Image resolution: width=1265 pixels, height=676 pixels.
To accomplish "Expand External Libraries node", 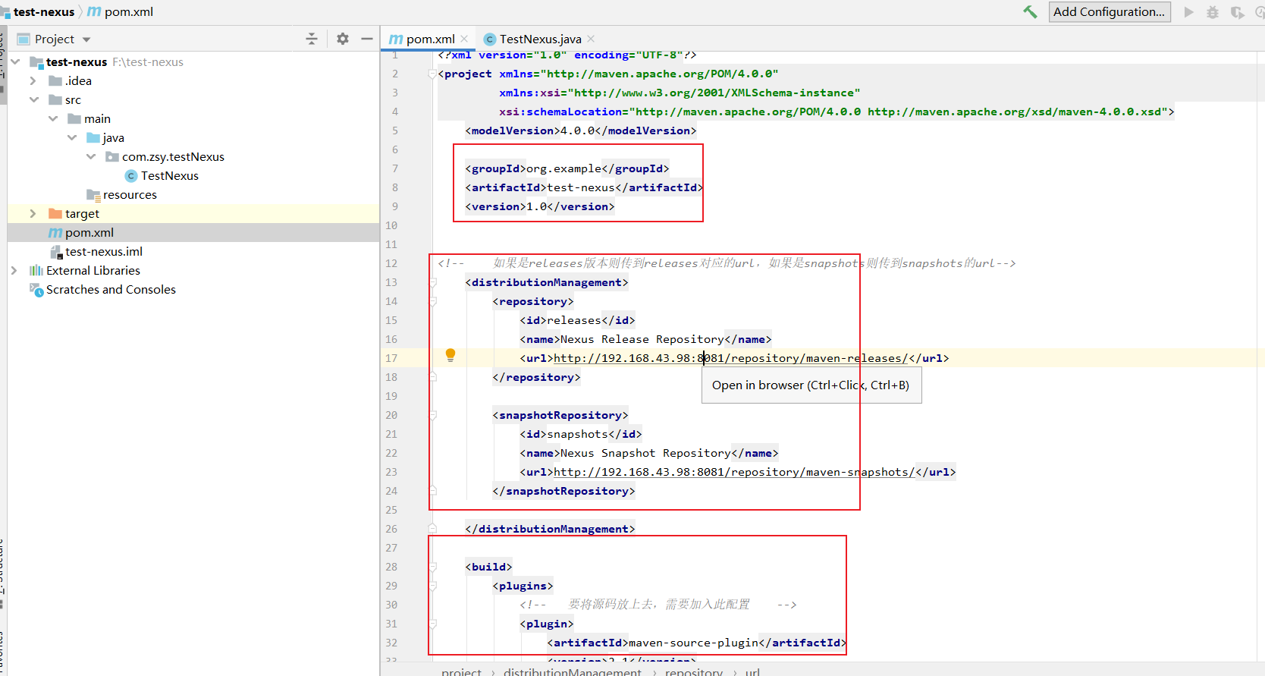I will click(x=14, y=271).
